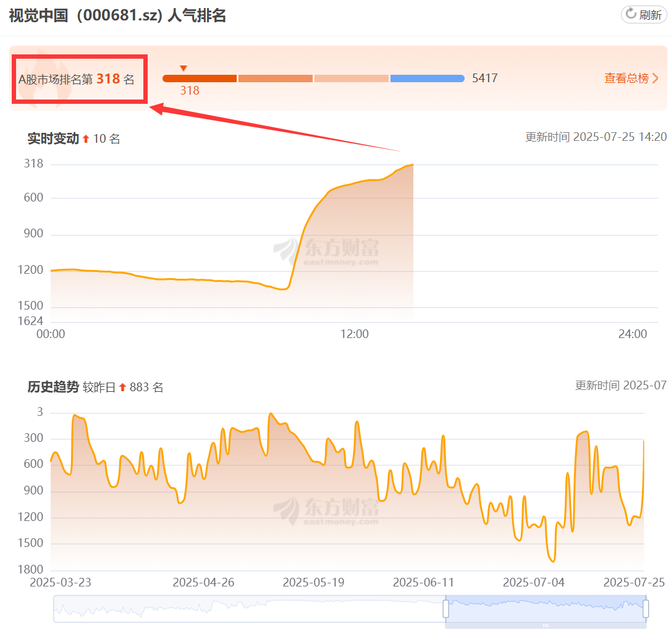Image resolution: width=671 pixels, height=639 pixels.
Task: Click the dark orange rank bar segment
Action: coord(200,78)
